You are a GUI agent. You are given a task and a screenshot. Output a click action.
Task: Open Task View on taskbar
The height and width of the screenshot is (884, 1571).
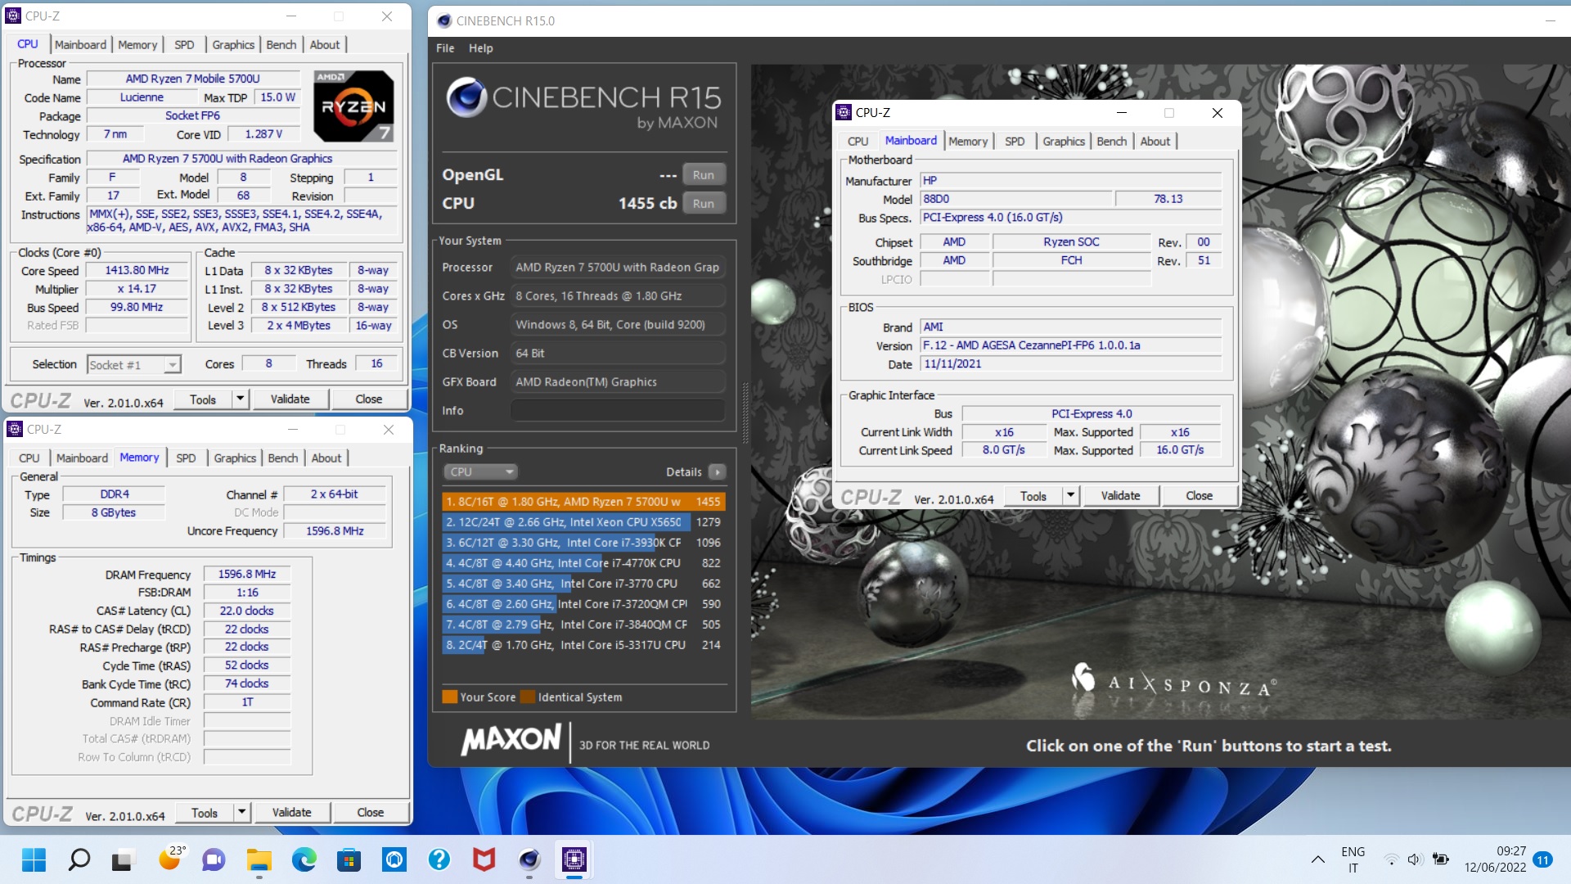coord(123,859)
